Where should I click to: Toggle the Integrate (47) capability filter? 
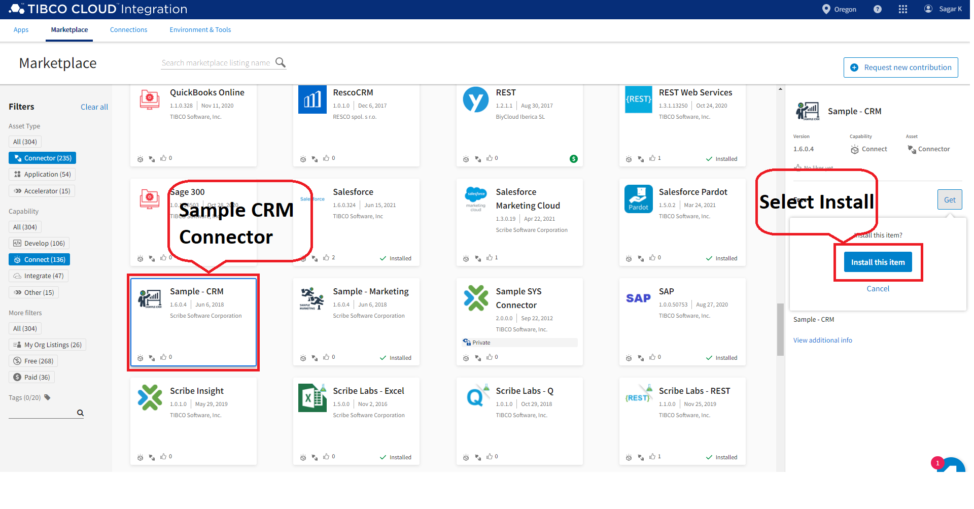(x=39, y=276)
